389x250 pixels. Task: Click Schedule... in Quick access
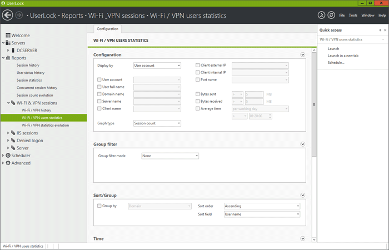(336, 63)
